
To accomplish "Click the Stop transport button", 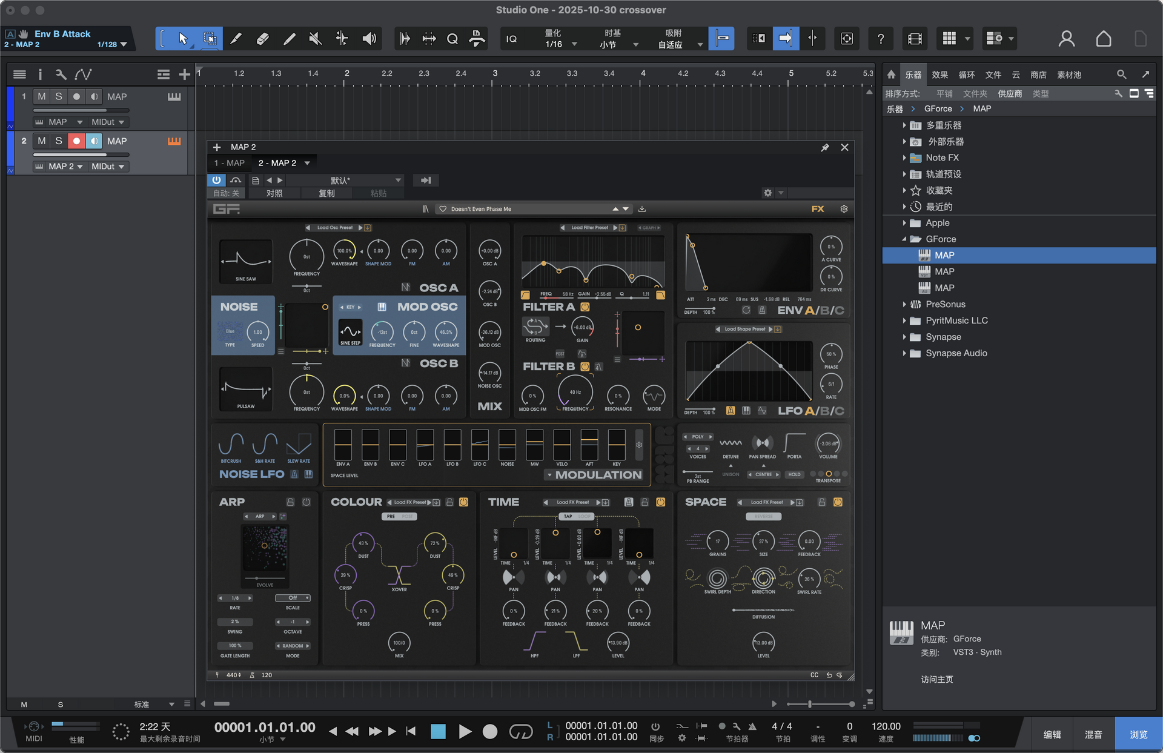I will (x=438, y=732).
